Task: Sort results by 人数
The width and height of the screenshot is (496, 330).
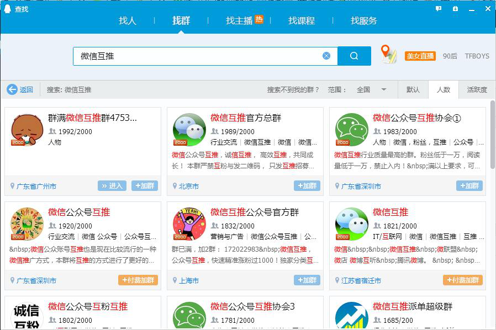Action: tap(443, 90)
